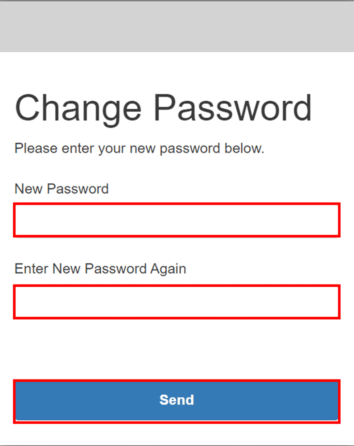Viewport: 354px width, 446px height.
Task: Click the Enter New Password Again label
Action: [100, 268]
